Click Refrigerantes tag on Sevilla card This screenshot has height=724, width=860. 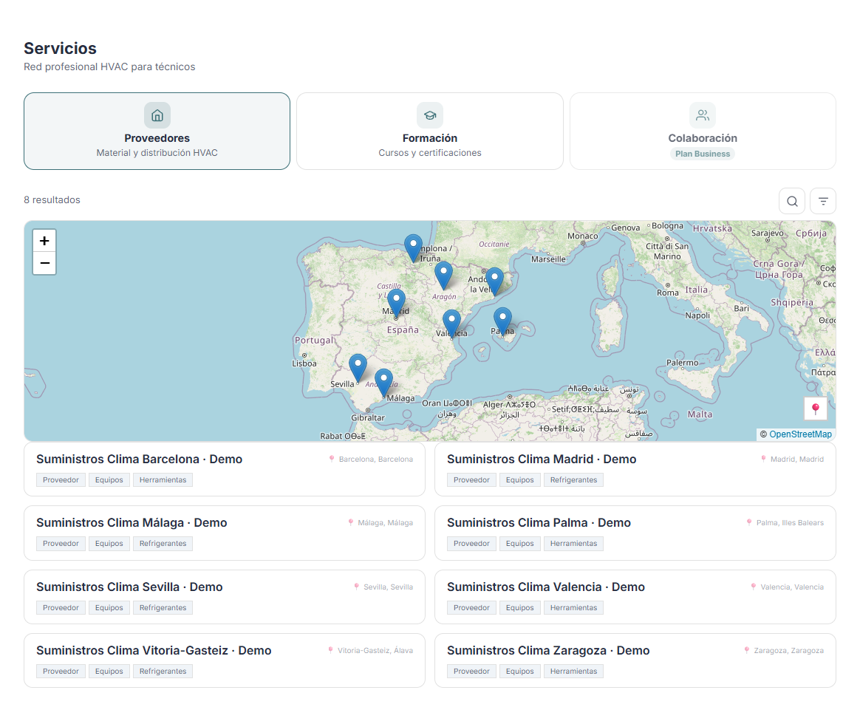point(163,608)
